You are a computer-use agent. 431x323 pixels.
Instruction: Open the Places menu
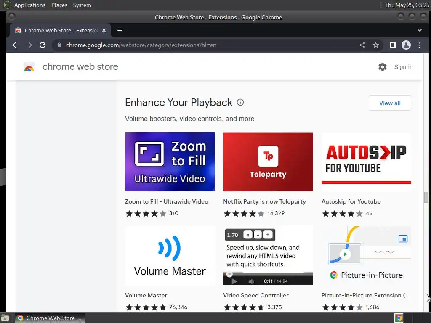59,5
